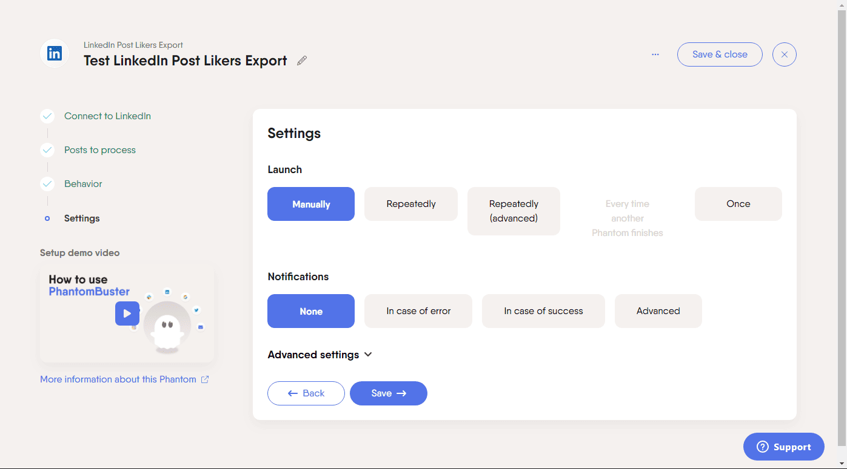
Task: Choose Advanced notifications option
Action: click(x=658, y=311)
